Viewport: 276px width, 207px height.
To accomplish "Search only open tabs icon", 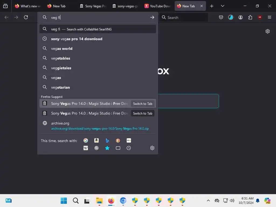I will pos(118,148).
